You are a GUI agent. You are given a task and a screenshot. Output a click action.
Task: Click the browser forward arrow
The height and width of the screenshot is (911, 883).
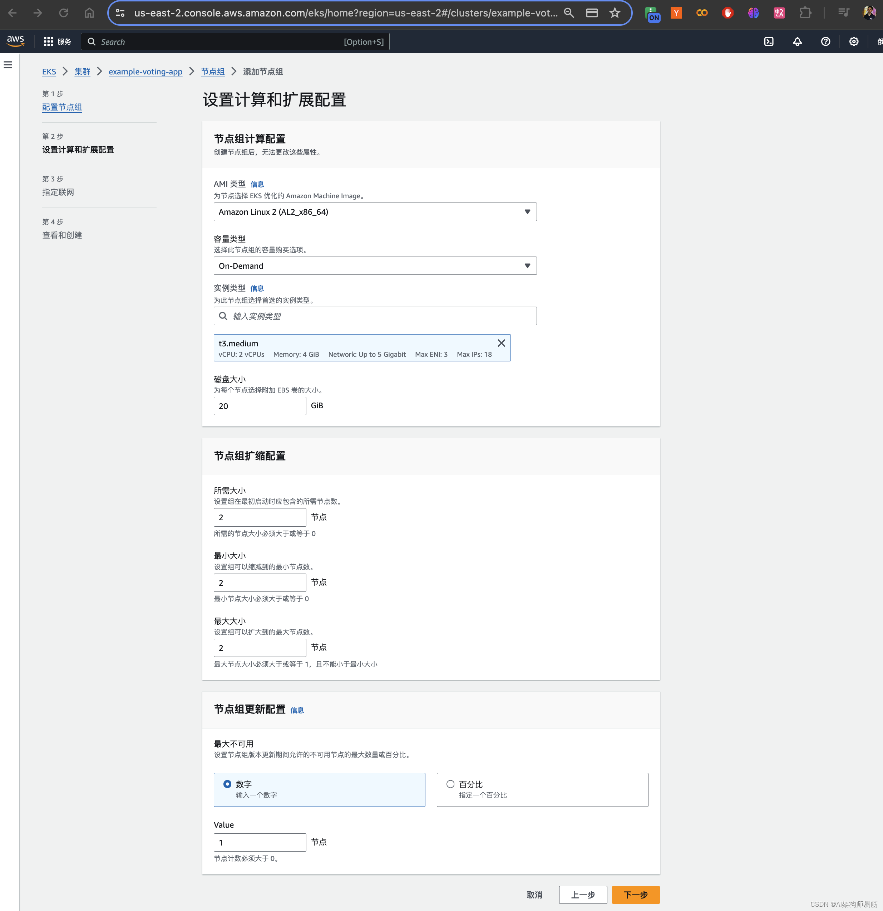[x=38, y=13]
